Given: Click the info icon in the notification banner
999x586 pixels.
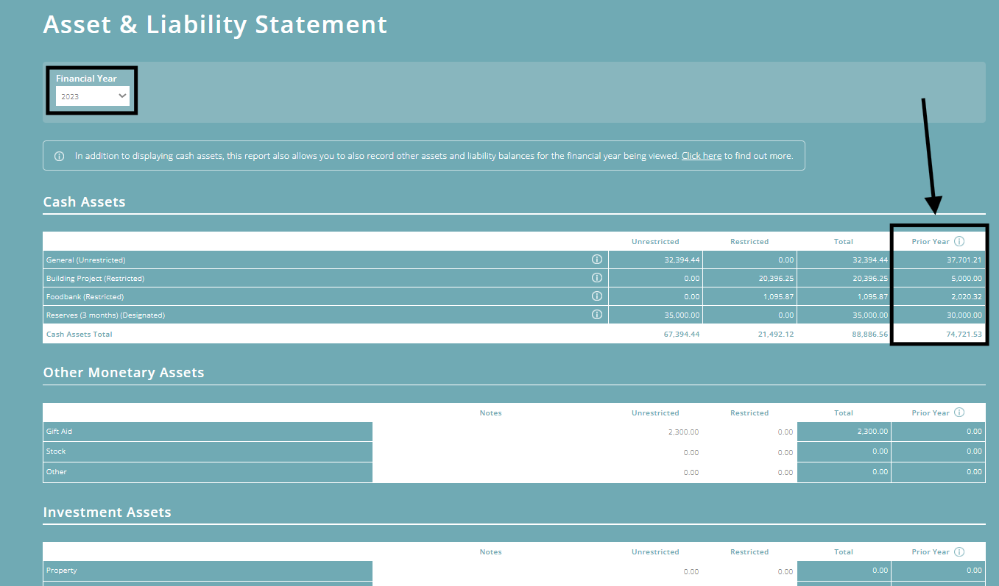Looking at the screenshot, I should [x=60, y=155].
